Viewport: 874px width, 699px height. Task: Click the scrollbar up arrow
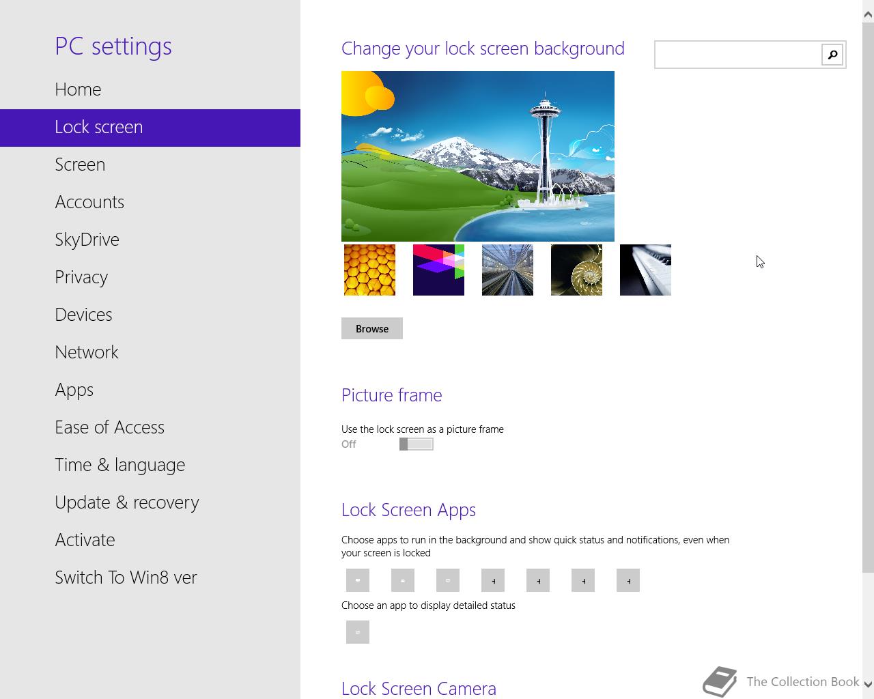click(x=868, y=13)
